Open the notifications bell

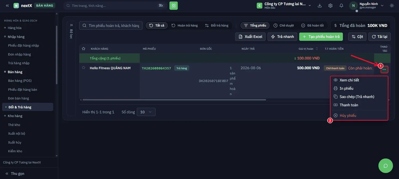341,6
